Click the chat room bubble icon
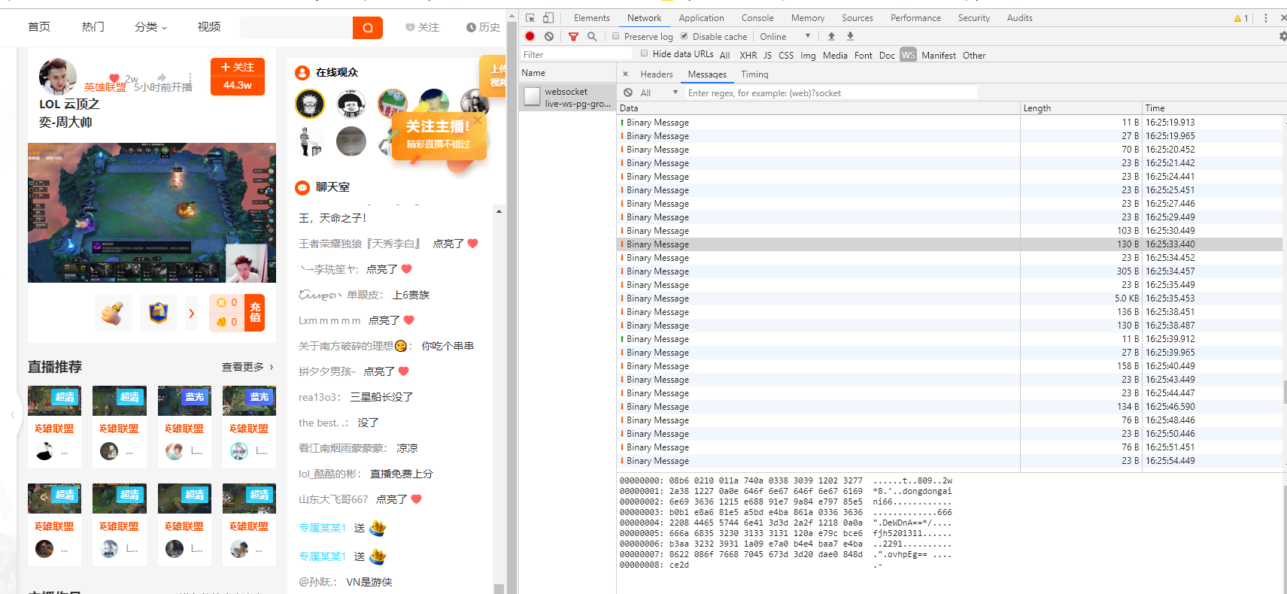Screen dimensions: 1287x594 point(302,187)
